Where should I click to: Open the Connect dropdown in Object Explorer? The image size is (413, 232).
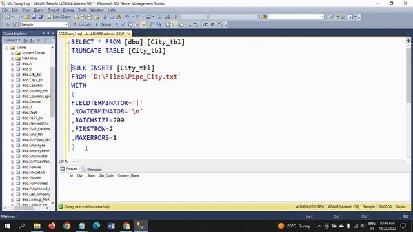(12, 40)
